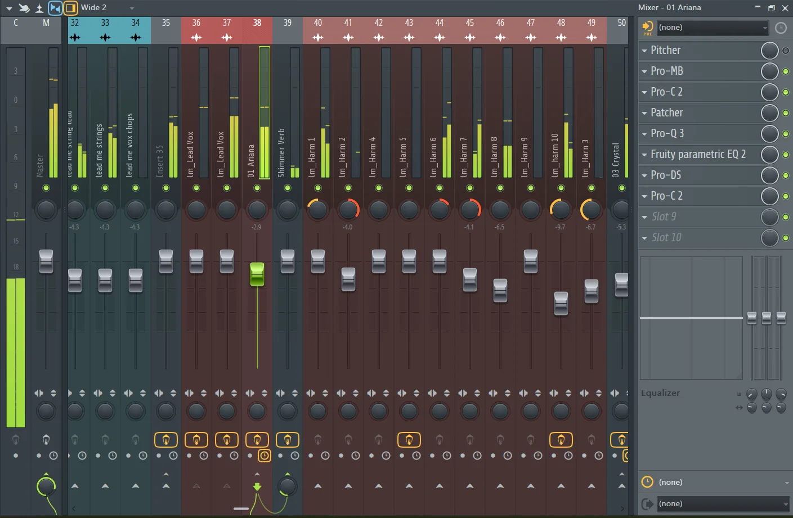Select mixer track 44 header
Image resolution: width=793 pixels, height=518 pixels.
pyautogui.click(x=440, y=30)
